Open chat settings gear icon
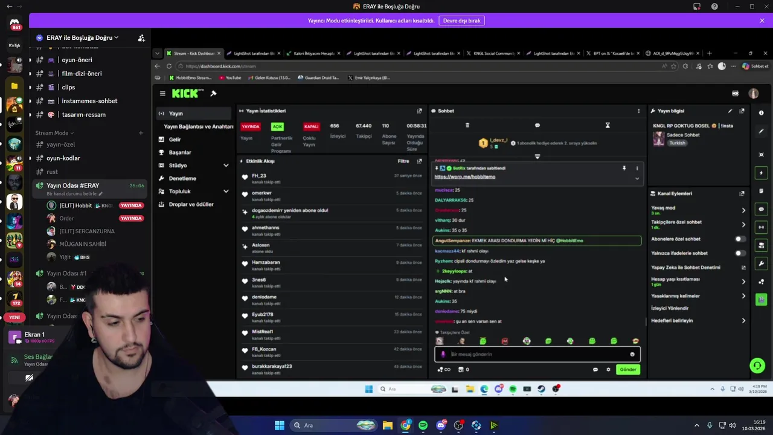This screenshot has height=435, width=773. 608,370
